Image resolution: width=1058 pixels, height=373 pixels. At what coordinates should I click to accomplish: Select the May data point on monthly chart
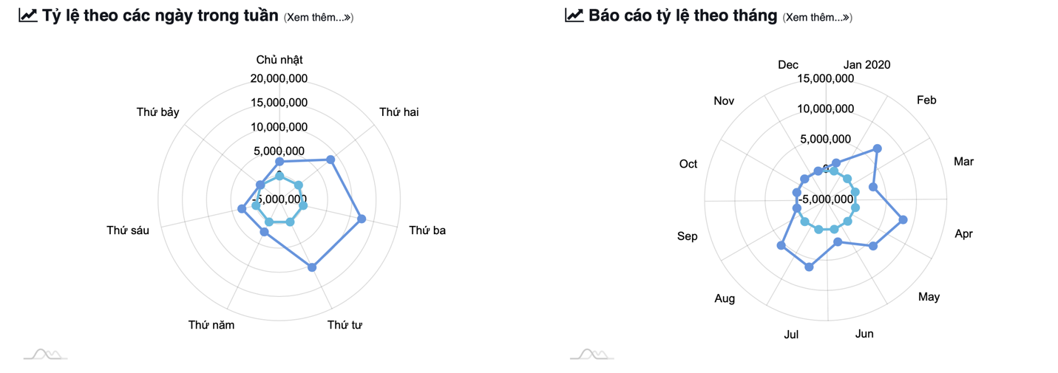[873, 246]
